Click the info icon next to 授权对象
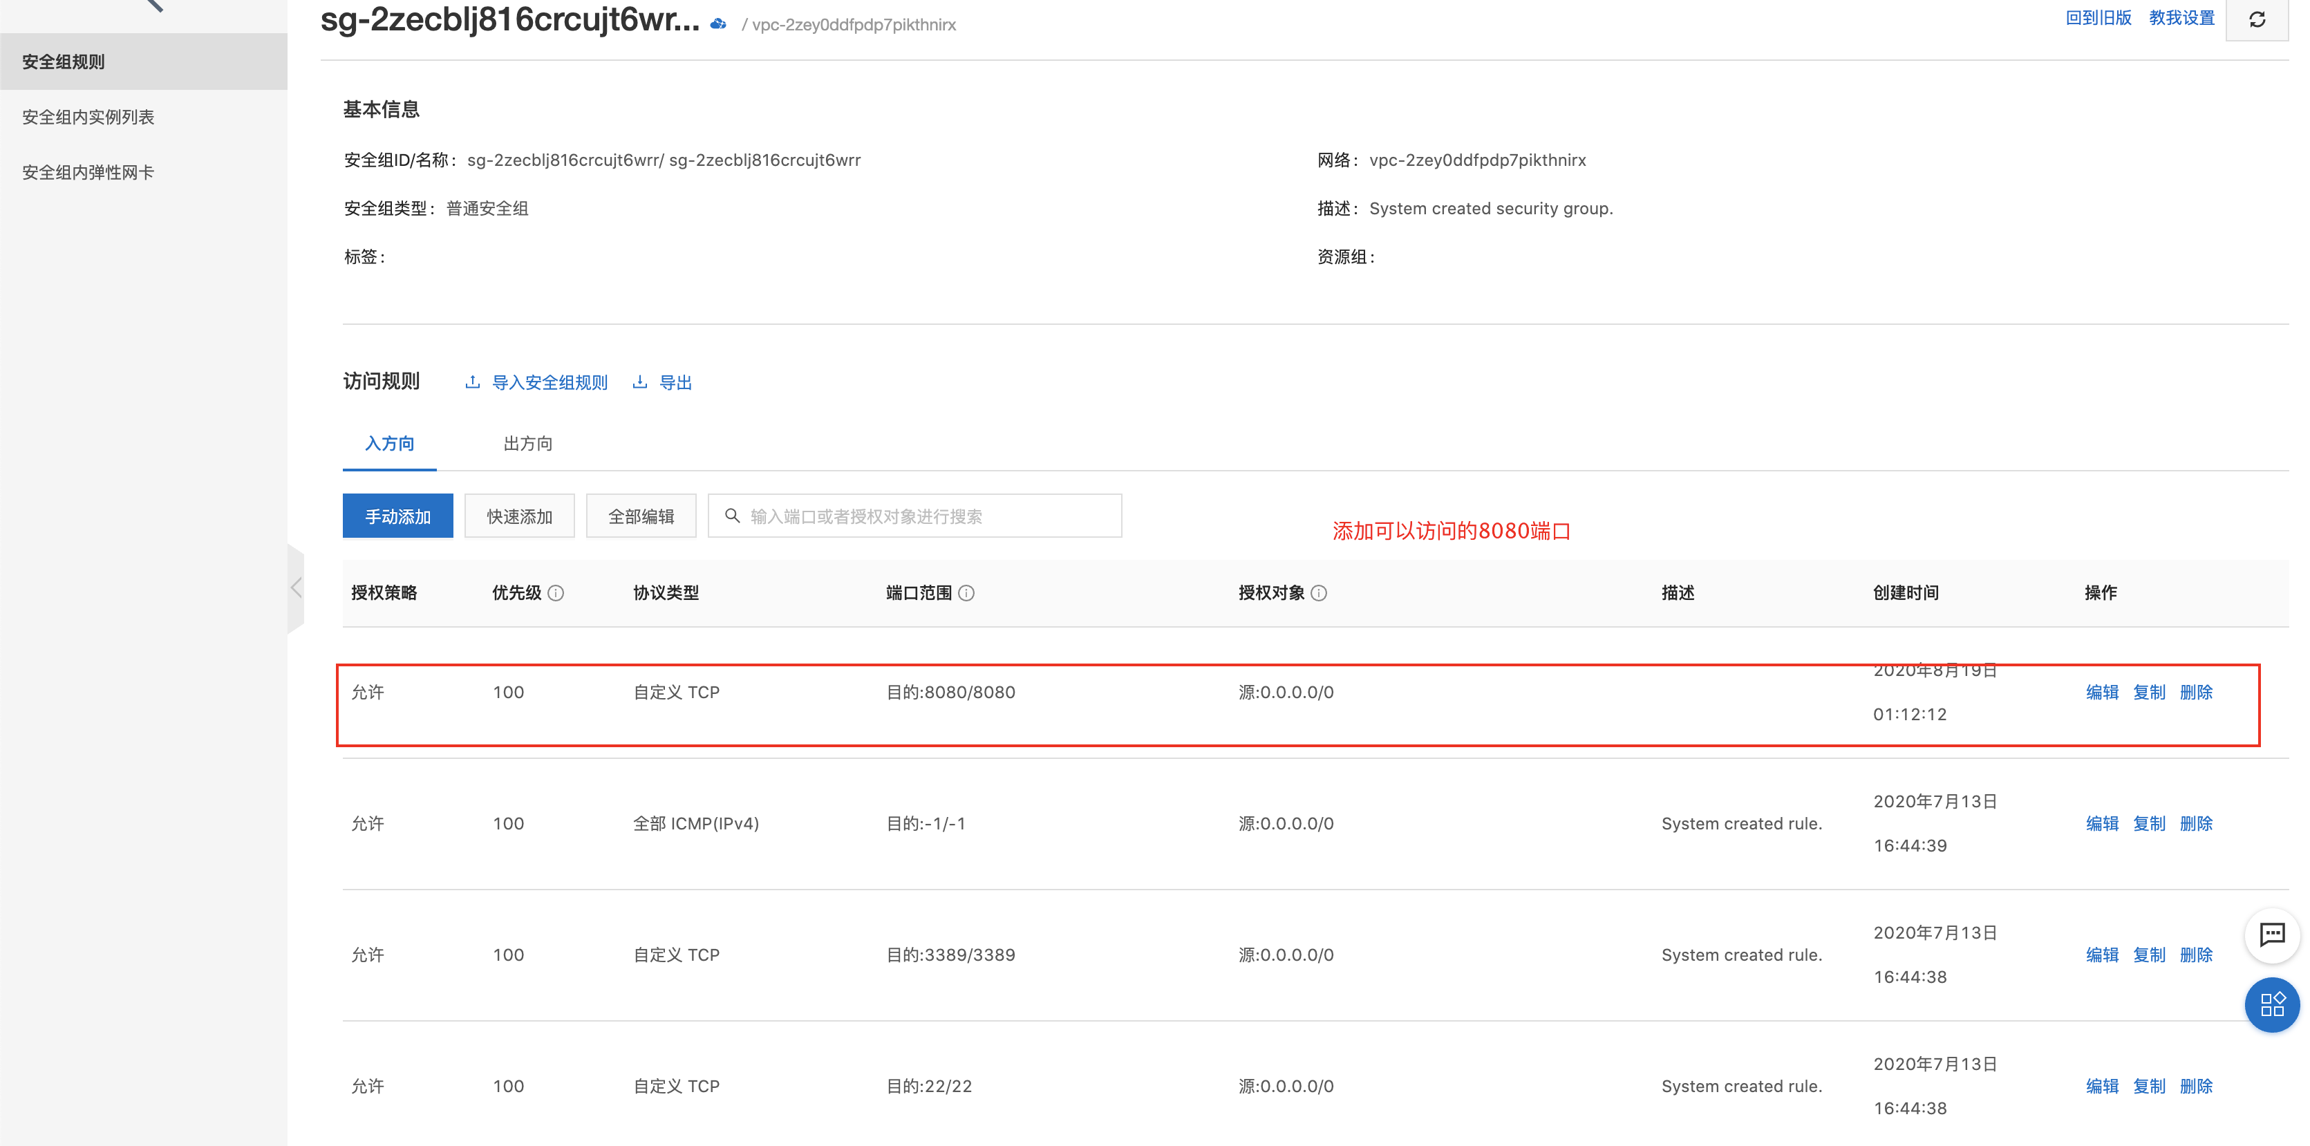This screenshot has width=2310, height=1146. coord(1319,593)
